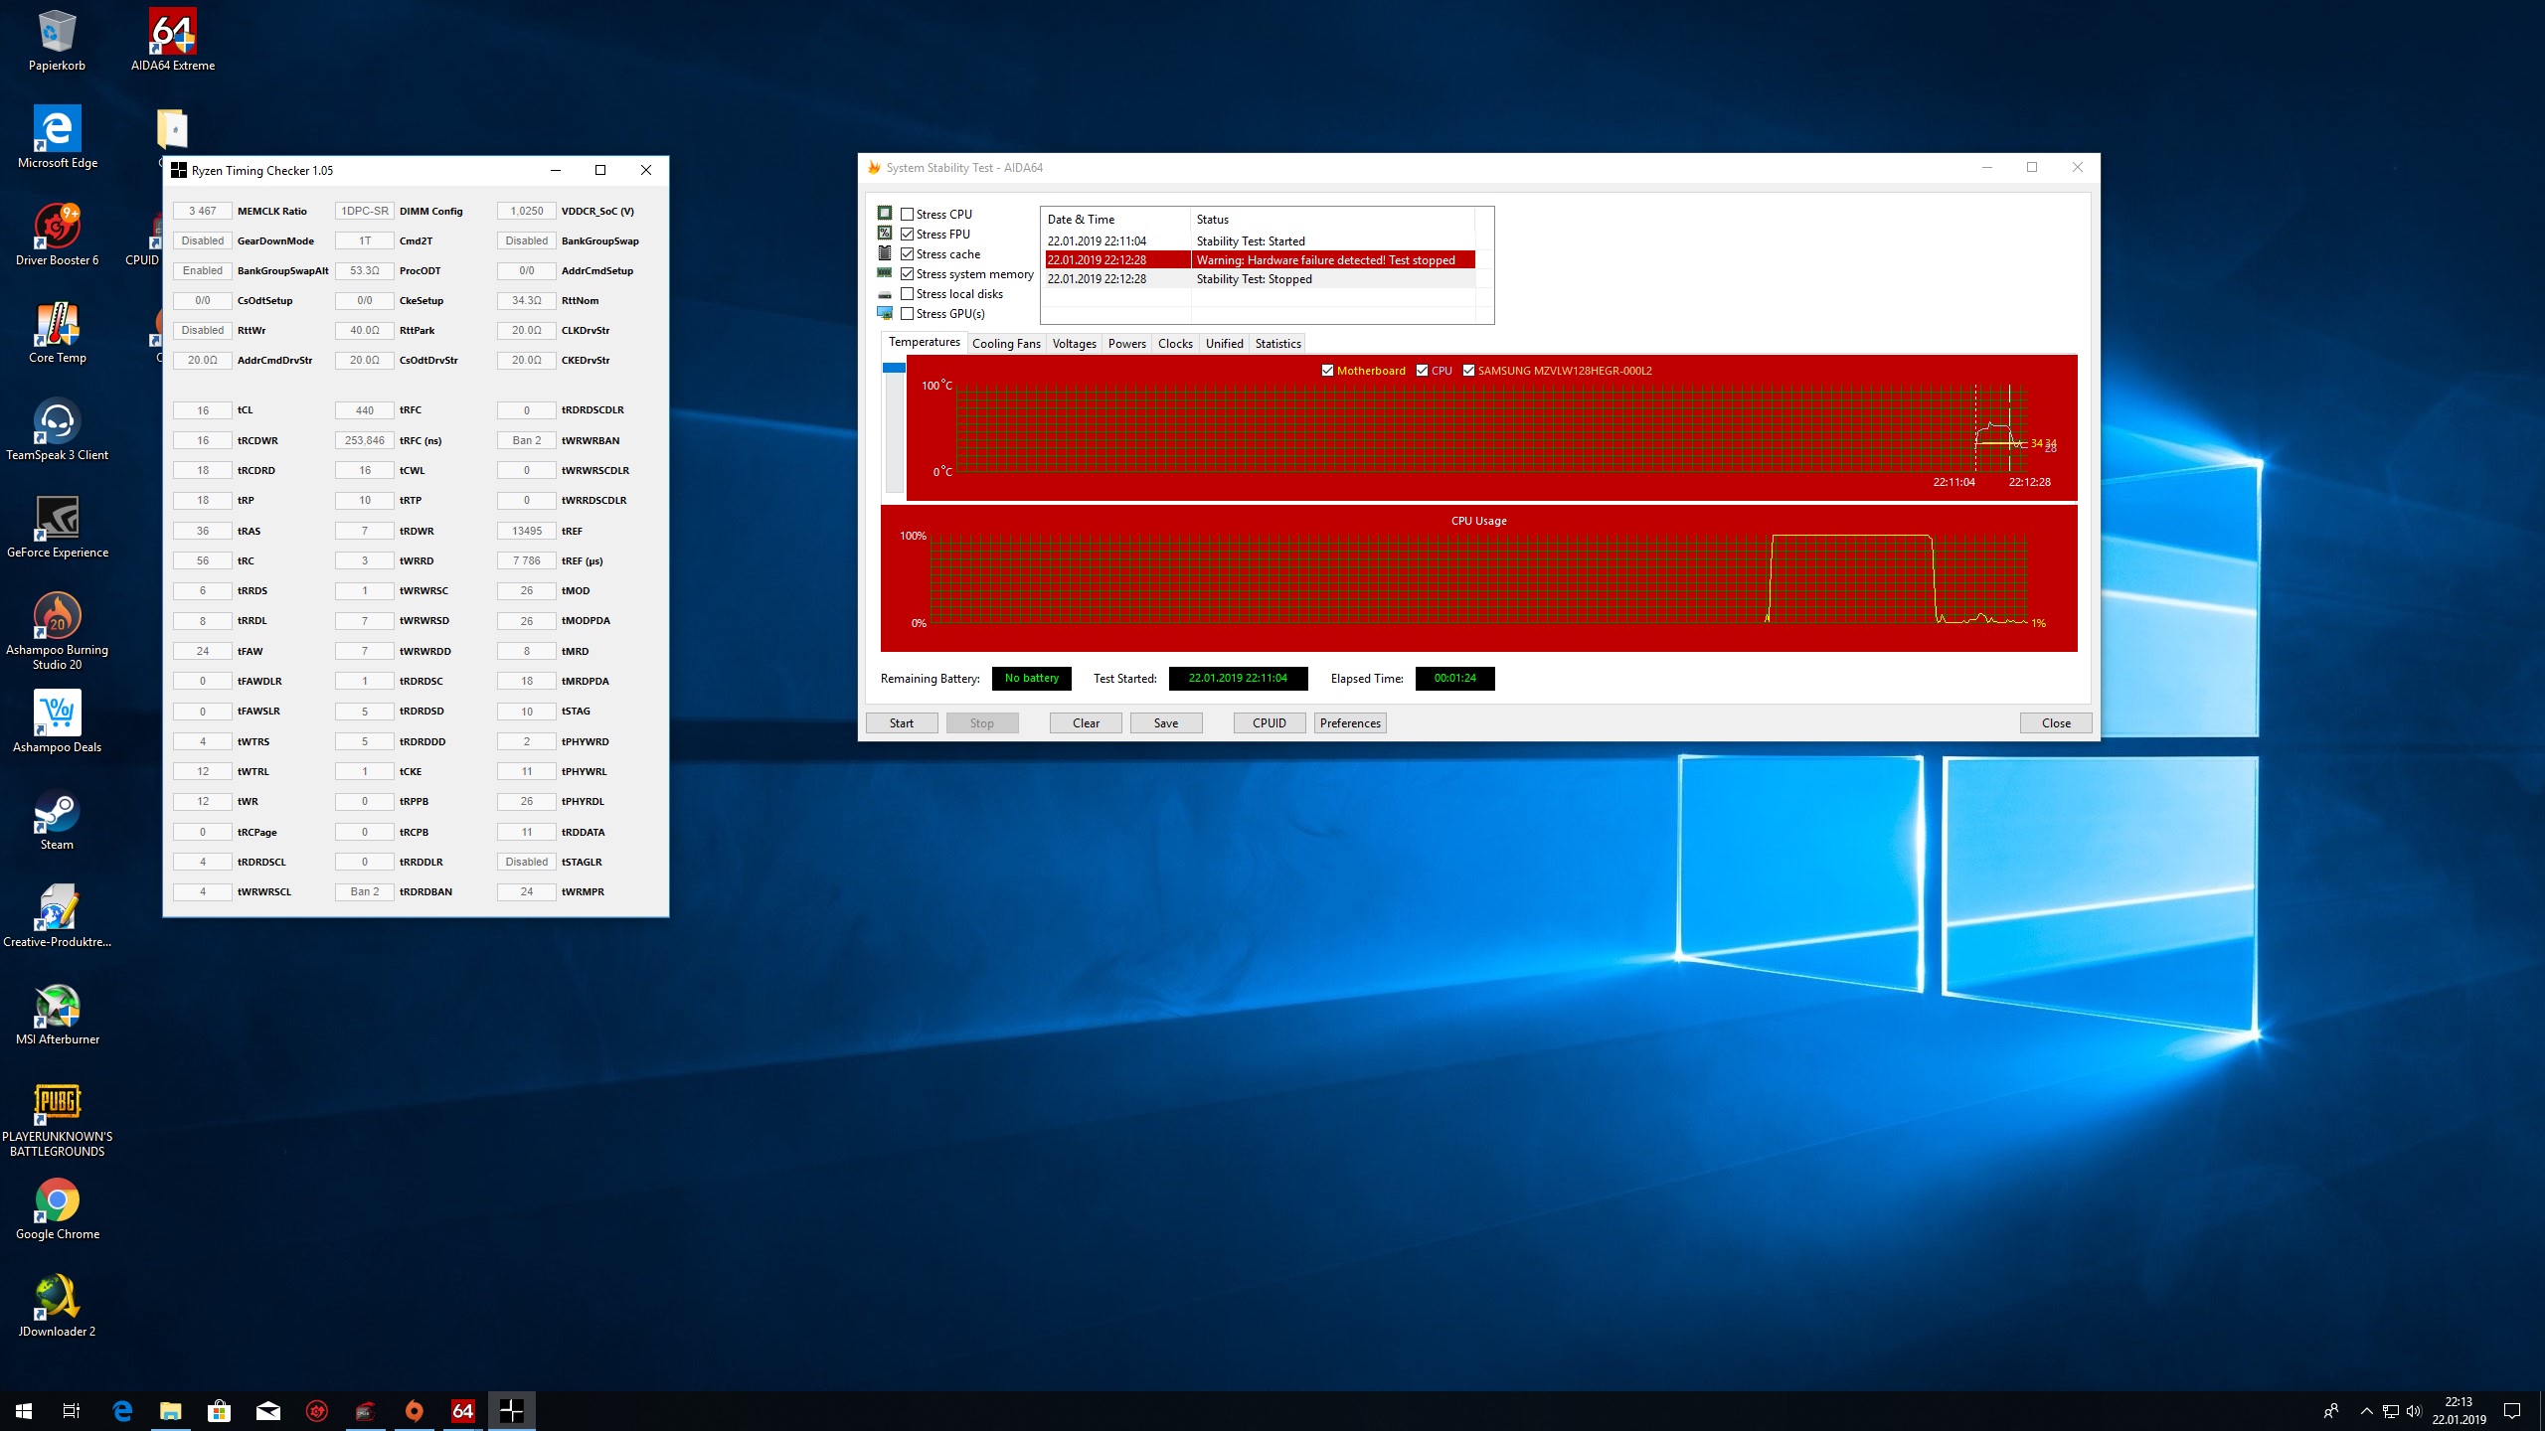Enable Stress GPU(s) option
Viewport: 2545px width, 1431px height.
[907, 314]
